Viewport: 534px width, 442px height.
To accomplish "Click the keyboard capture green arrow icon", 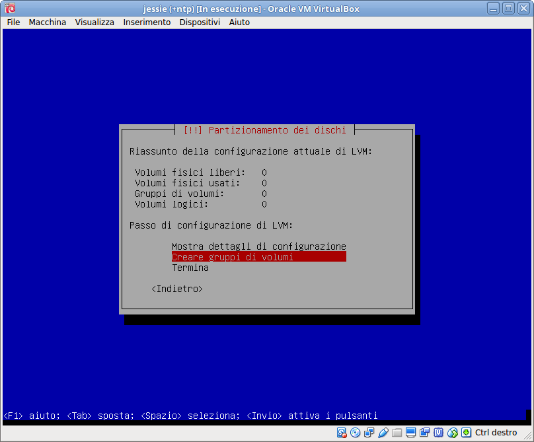I will [466, 433].
